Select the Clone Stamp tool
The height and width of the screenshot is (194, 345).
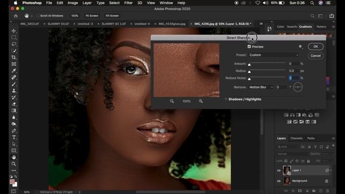tap(13, 91)
